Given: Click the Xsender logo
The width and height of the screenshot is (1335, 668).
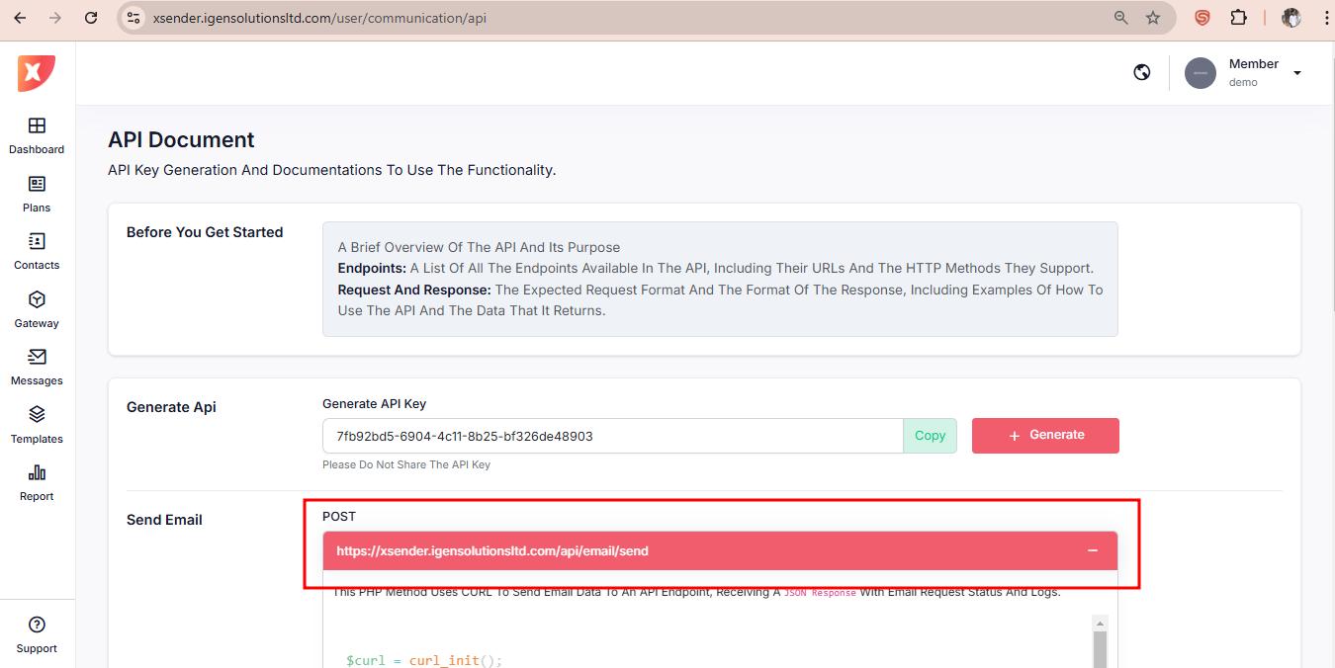Looking at the screenshot, I should pyautogui.click(x=37, y=73).
